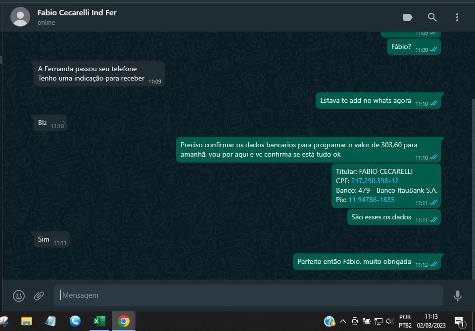
Task: Switch to Chrome in the taskbar
Action: (123, 321)
